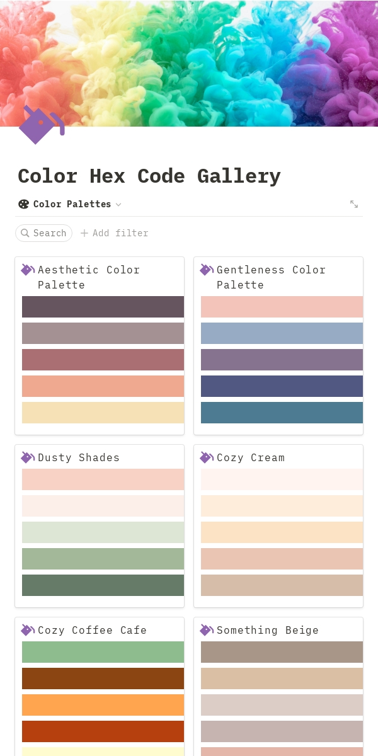Click the Dusty Shades card icon
Screen dimensions: 378x756
pos(27,457)
